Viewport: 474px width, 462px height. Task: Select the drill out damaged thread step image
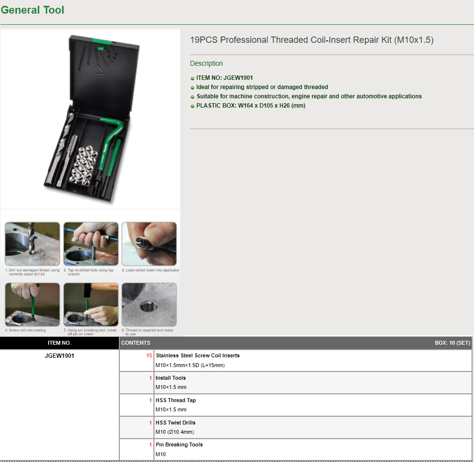tap(33, 244)
